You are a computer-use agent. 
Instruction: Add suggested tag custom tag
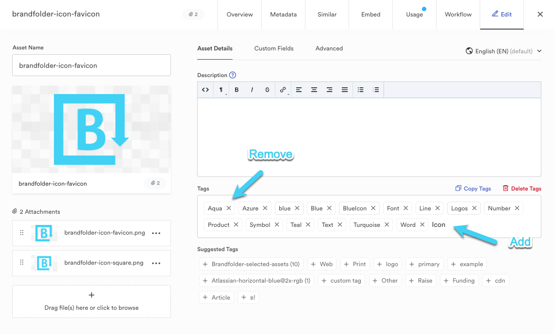341,281
